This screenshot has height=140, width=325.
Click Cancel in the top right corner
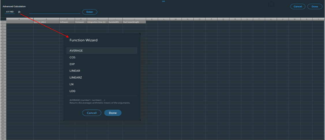(298, 6)
